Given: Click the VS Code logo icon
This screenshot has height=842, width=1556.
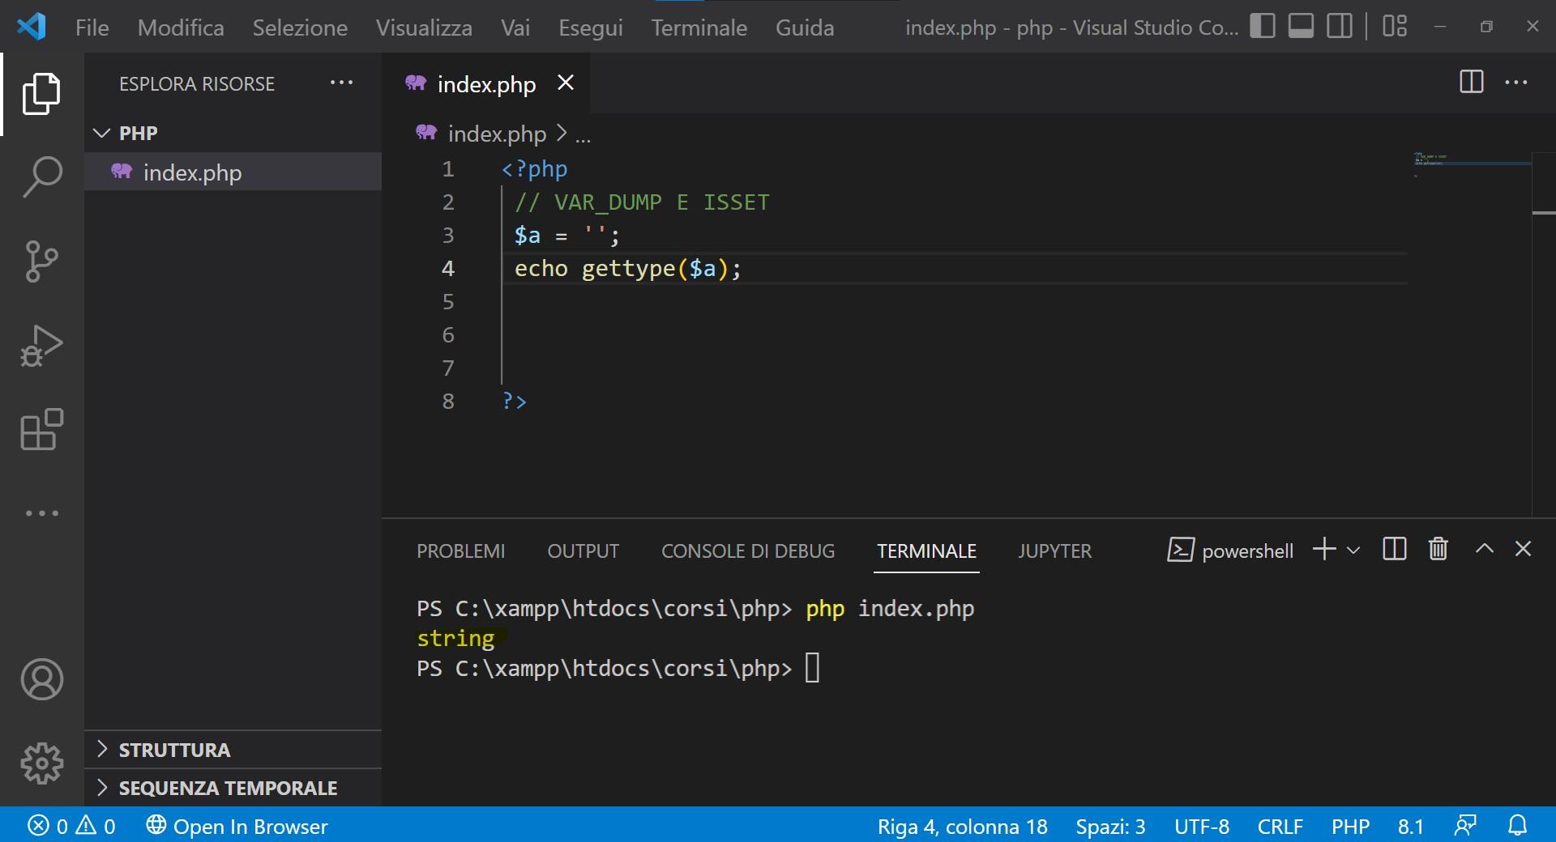Looking at the screenshot, I should (x=32, y=27).
